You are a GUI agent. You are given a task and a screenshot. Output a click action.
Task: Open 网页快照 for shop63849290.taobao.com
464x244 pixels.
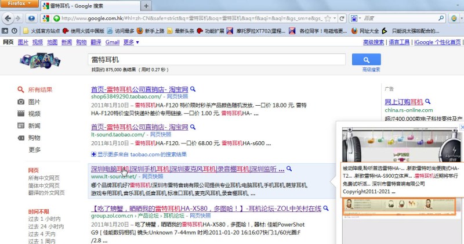pos(177,96)
